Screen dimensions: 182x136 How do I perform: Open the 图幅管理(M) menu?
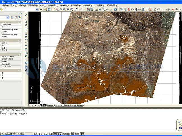(x=112, y=6)
